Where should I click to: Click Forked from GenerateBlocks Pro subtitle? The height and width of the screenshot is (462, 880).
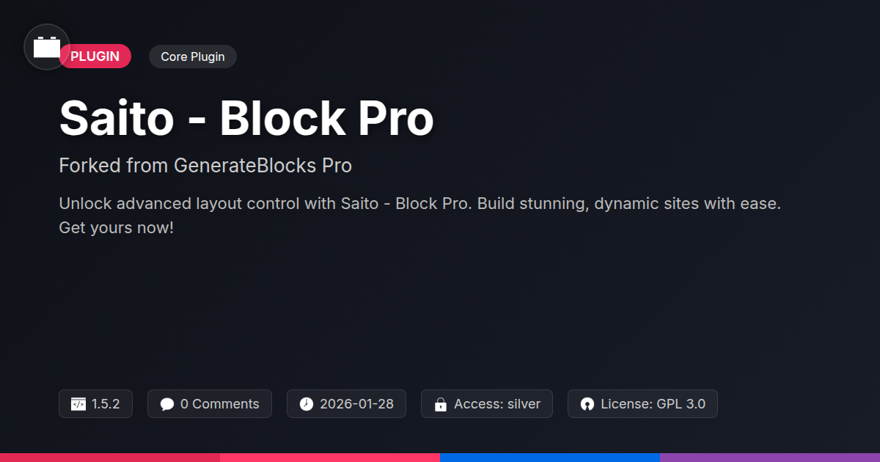205,166
